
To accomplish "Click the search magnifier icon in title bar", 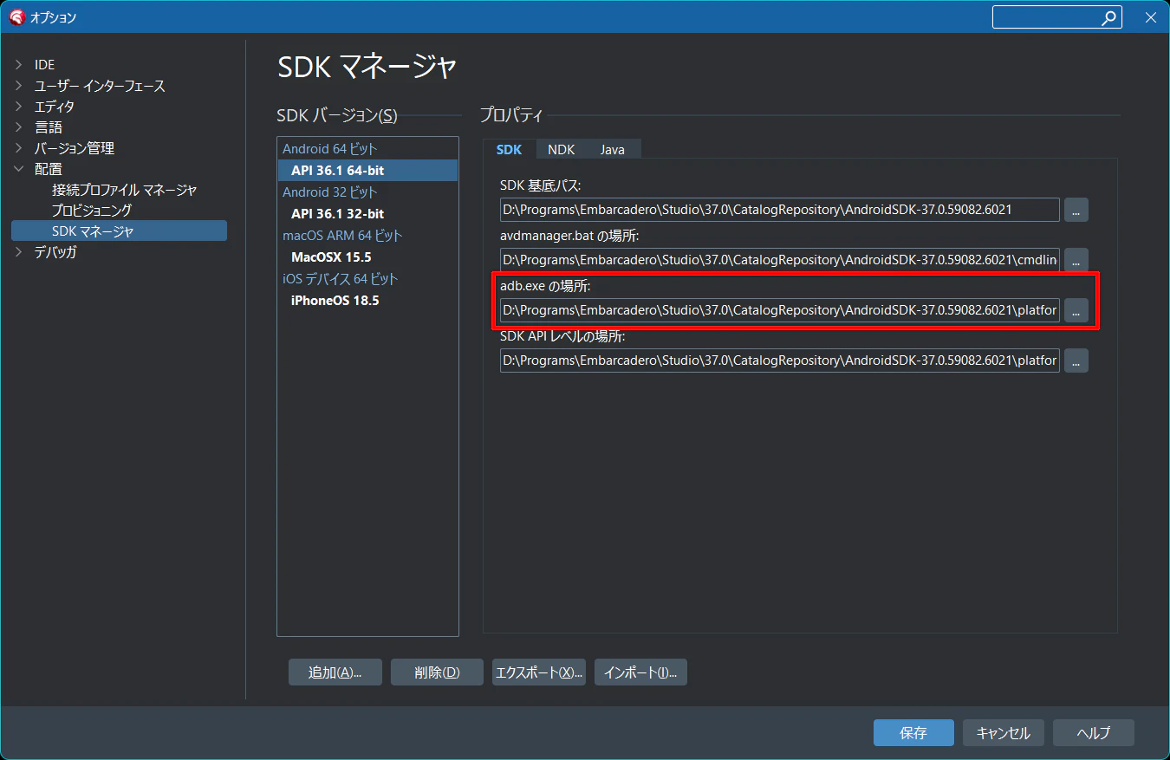I will pyautogui.click(x=1109, y=17).
